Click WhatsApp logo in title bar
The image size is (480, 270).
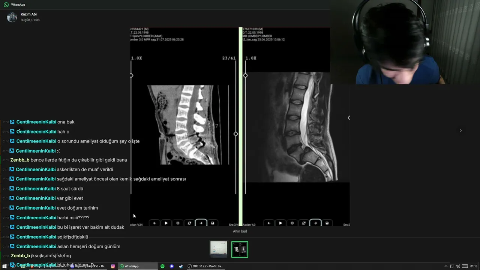(x=6, y=4)
